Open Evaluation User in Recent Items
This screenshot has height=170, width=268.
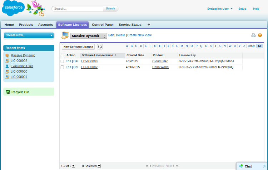(22, 66)
